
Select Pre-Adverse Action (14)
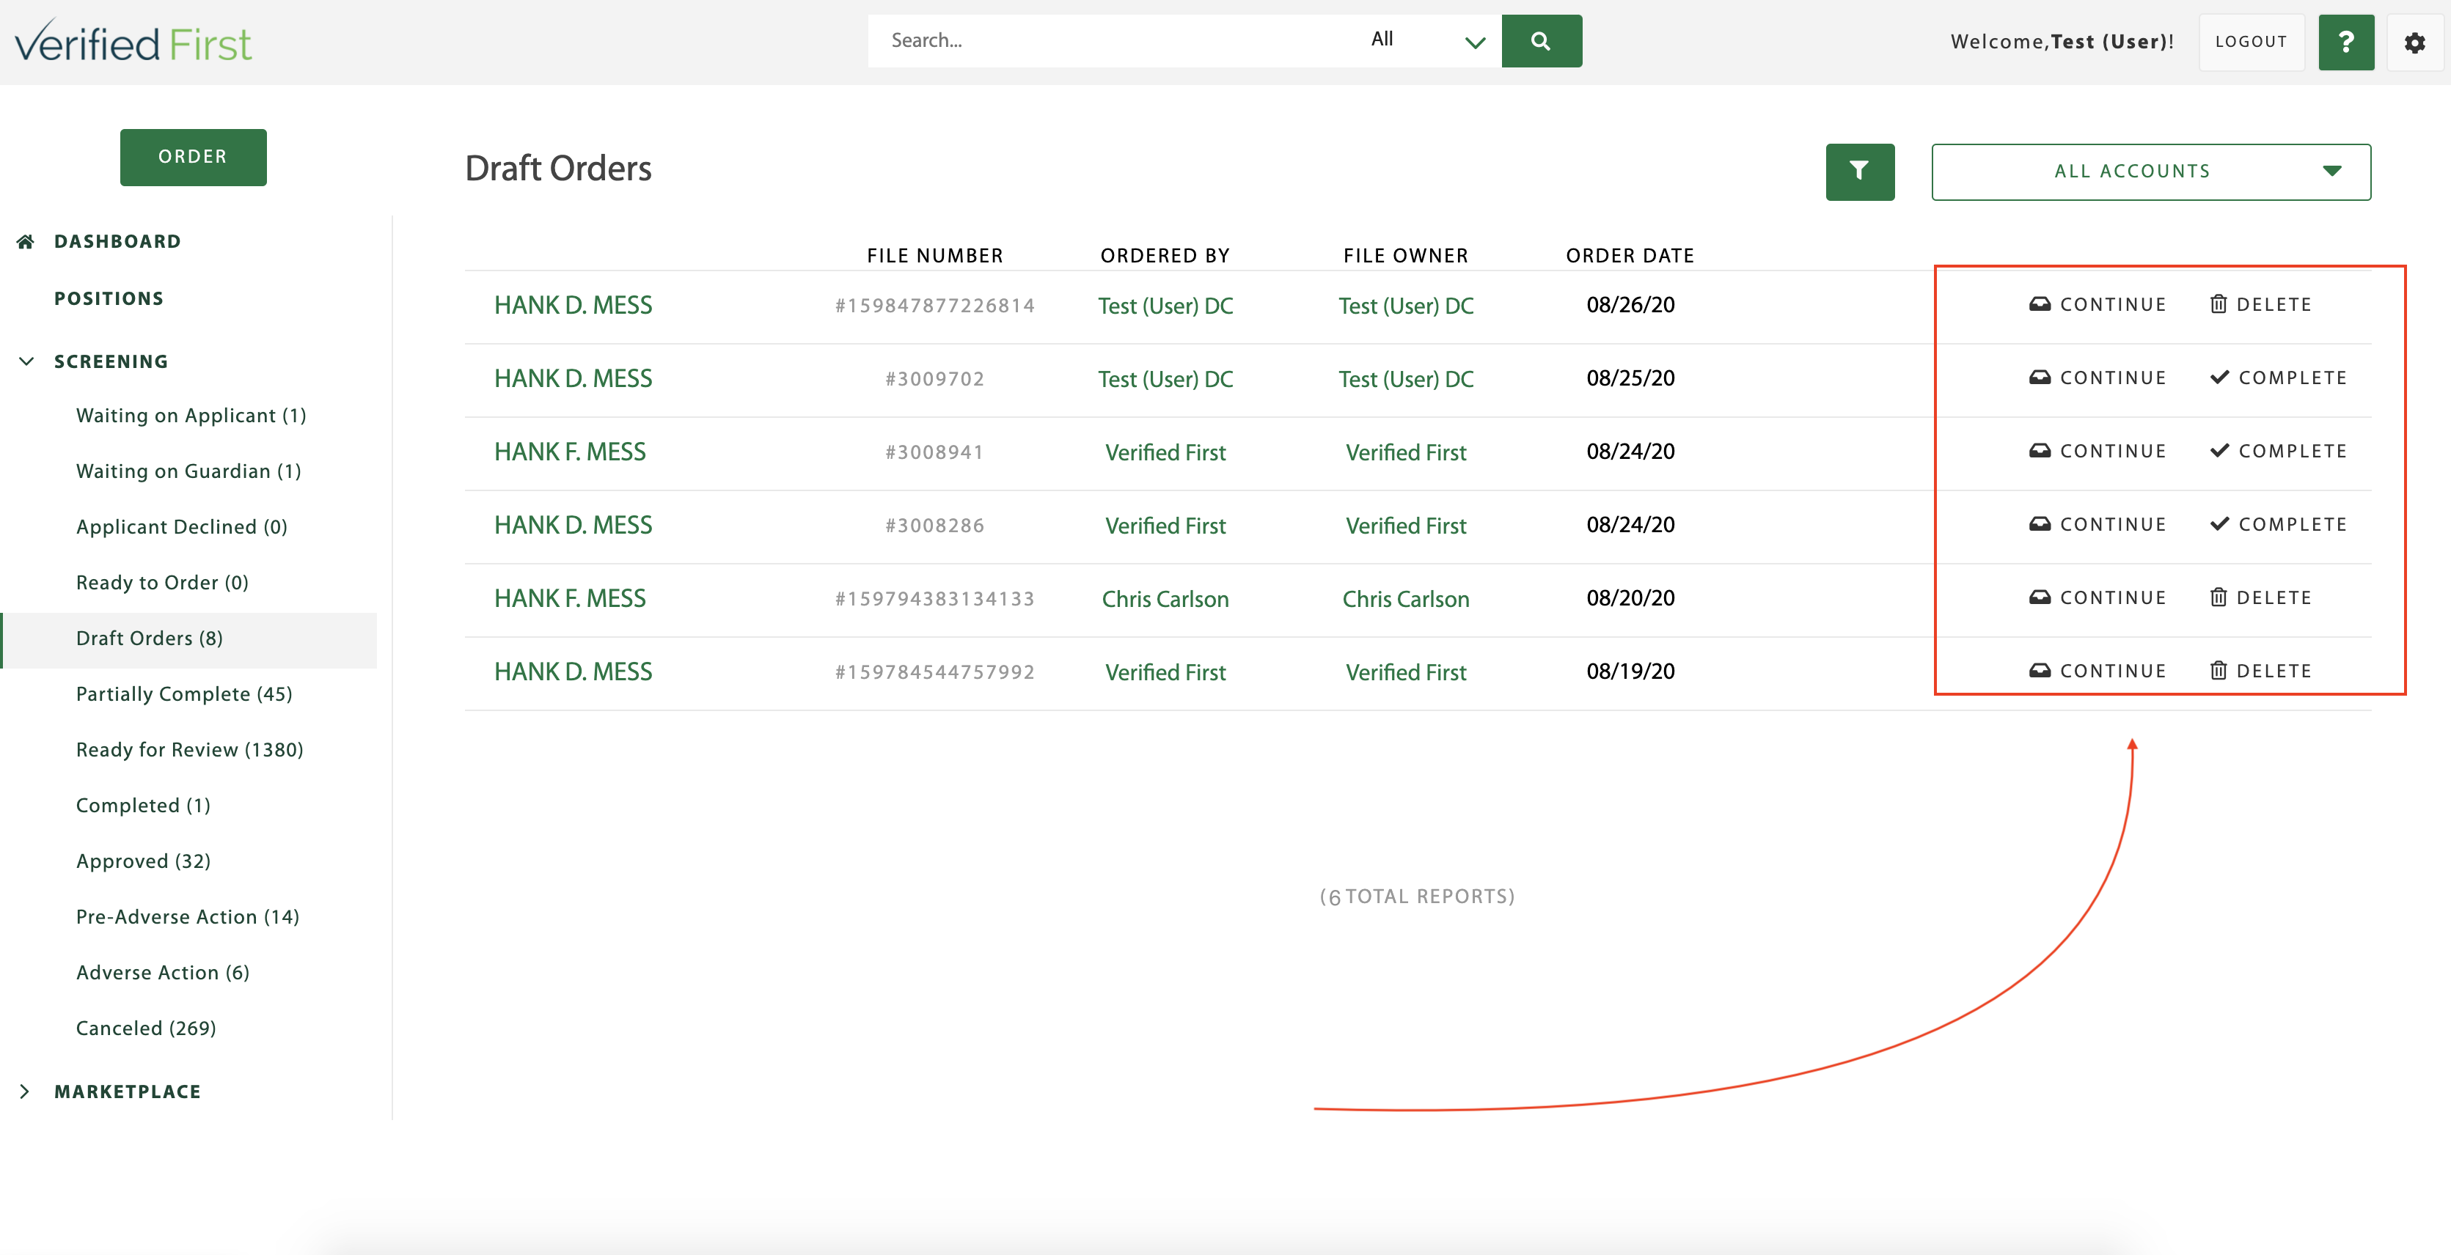point(188,916)
